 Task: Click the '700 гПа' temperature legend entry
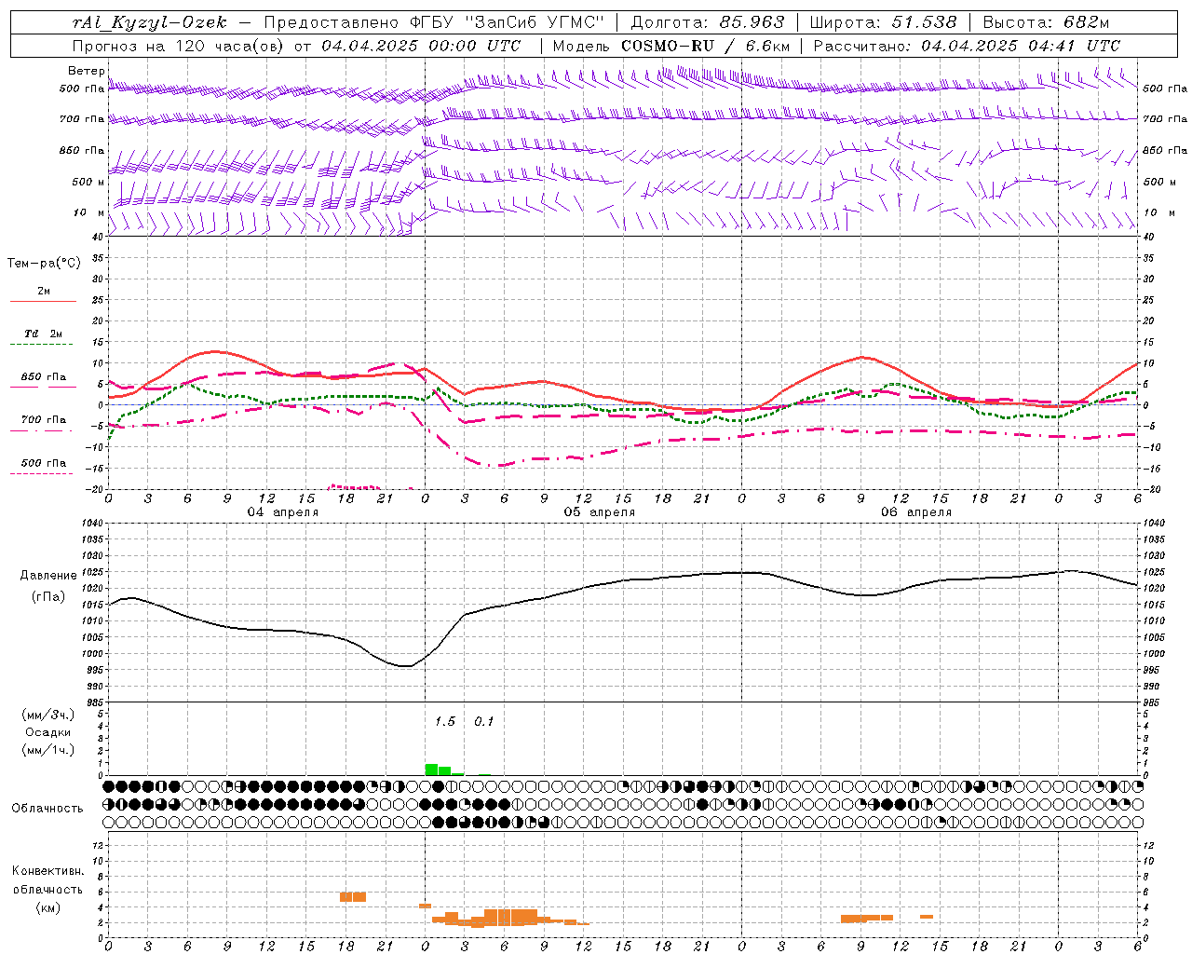tap(44, 419)
